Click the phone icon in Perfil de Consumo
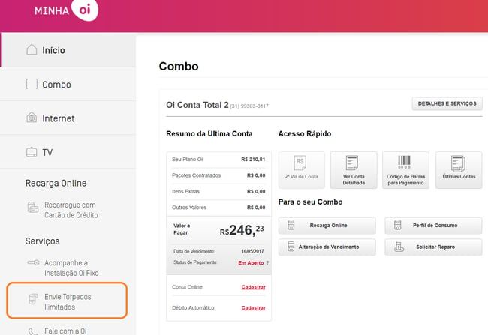The height and width of the screenshot is (335, 488). (397, 225)
